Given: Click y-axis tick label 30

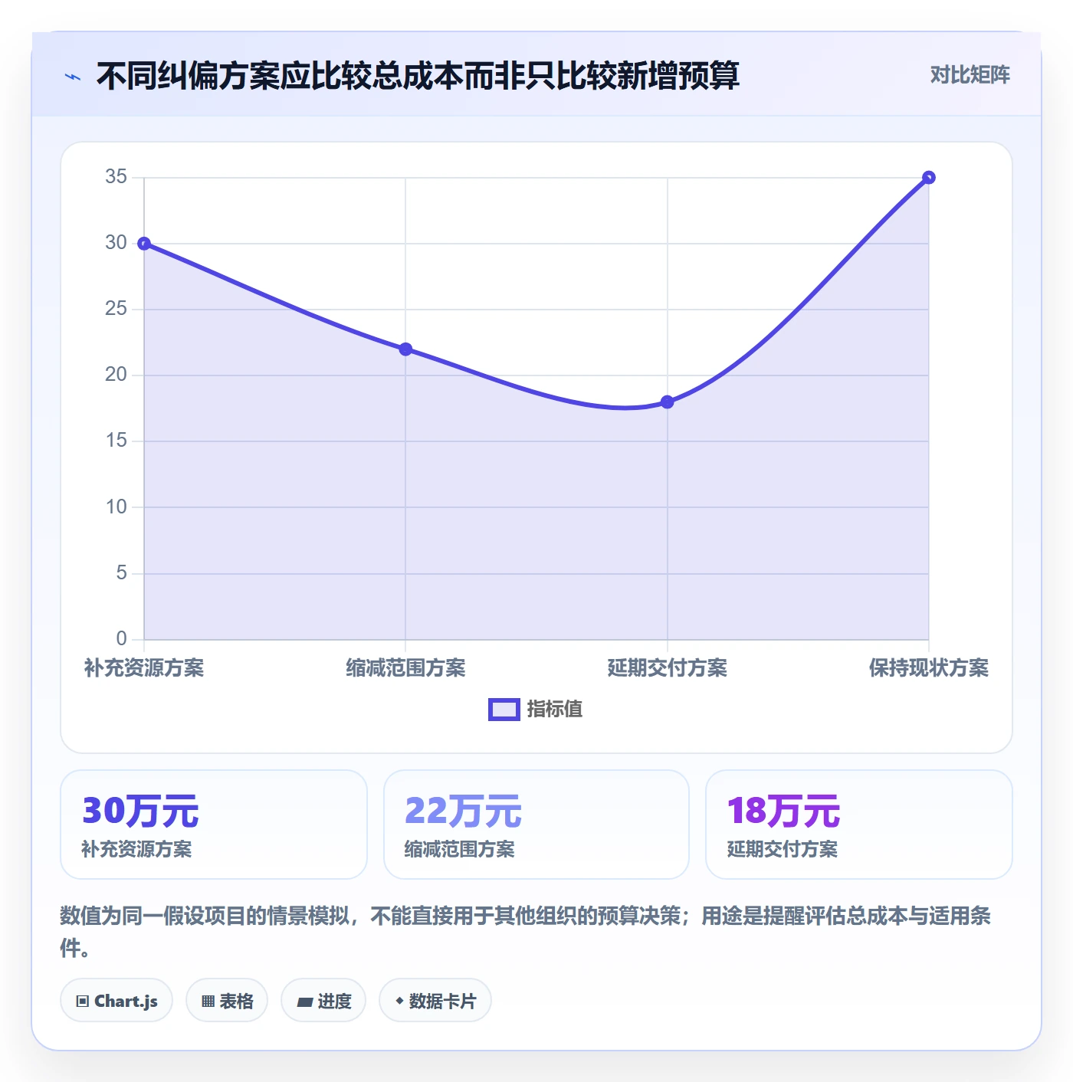Looking at the screenshot, I should [x=116, y=243].
